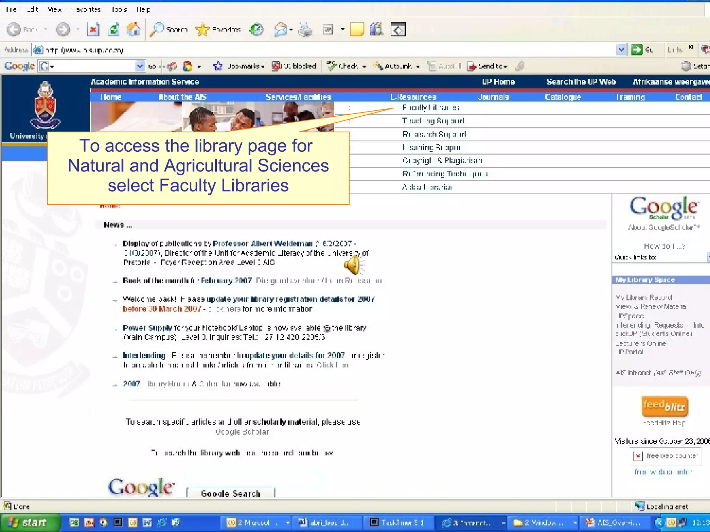Click the Edit with Word icon
The image size is (710, 532).
328,30
